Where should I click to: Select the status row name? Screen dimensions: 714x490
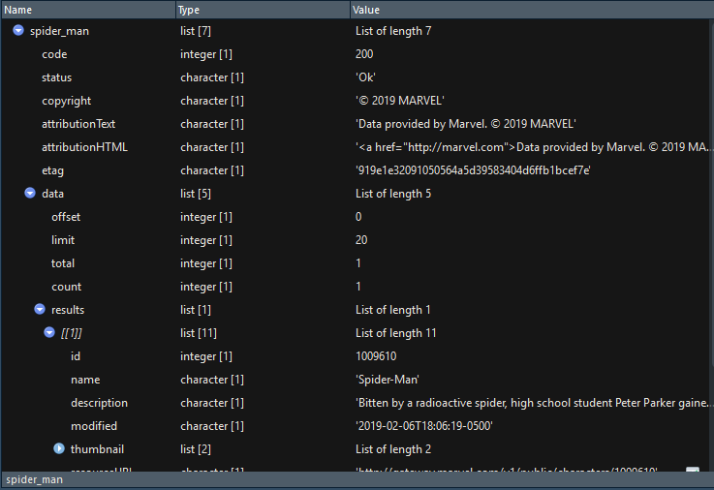point(56,77)
